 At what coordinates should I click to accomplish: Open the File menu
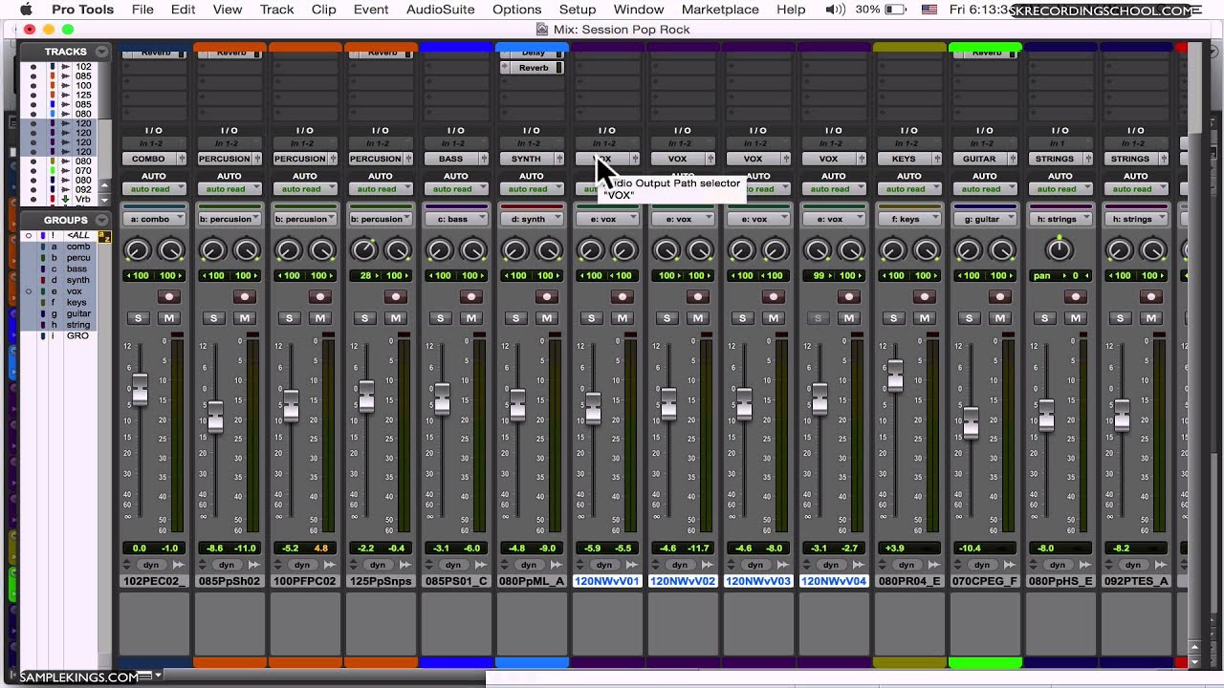click(142, 10)
